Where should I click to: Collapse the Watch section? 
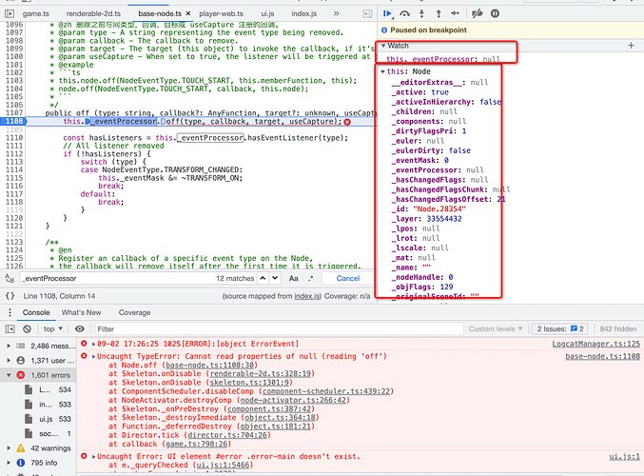coord(382,46)
